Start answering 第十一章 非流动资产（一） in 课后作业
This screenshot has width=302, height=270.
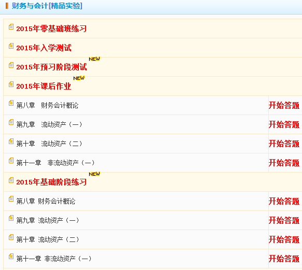pyautogui.click(x=284, y=163)
